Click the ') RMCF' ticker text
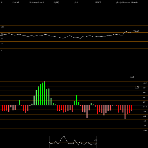The height and width of the screenshot is (148, 148). 98,2
